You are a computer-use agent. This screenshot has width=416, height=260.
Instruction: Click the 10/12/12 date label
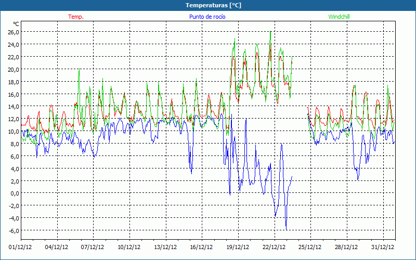tap(129, 247)
